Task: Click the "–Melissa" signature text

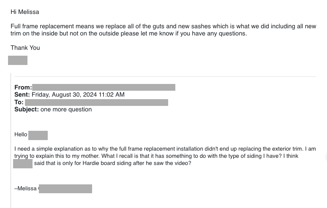Action: click(26, 189)
